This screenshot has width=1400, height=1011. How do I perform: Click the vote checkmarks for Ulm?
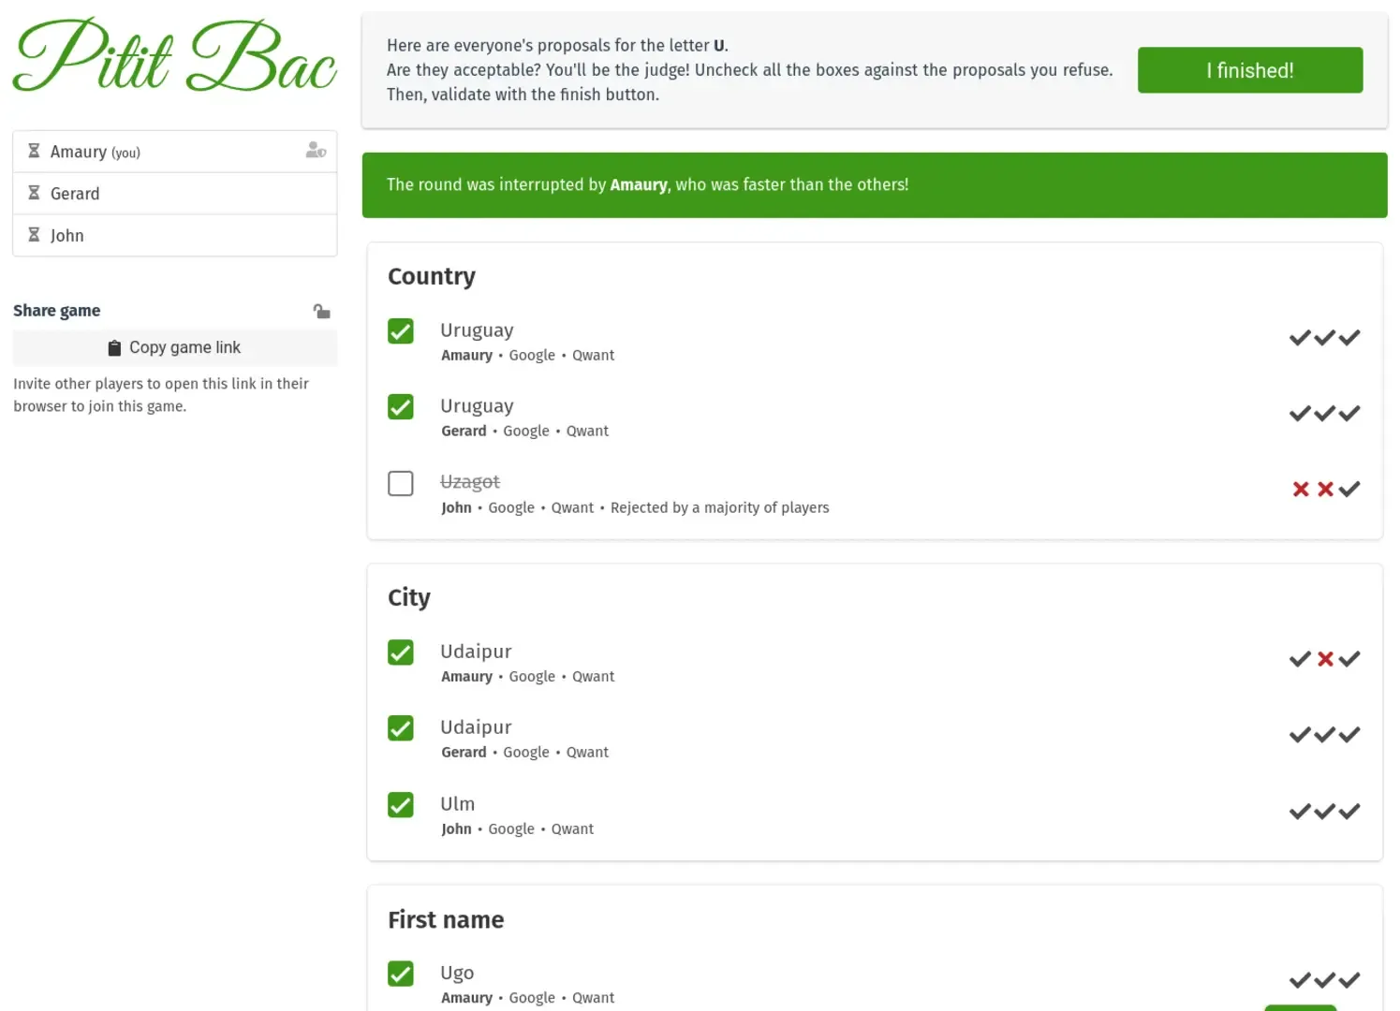[1324, 812]
